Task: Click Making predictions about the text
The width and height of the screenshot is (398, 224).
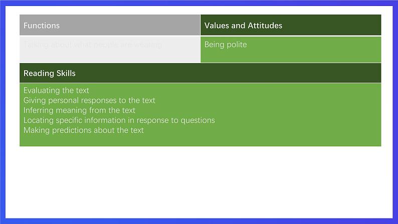Action: coord(84,130)
